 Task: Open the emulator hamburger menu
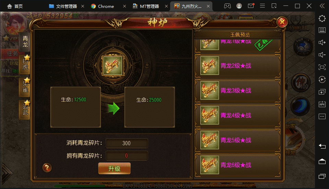pos(262,6)
